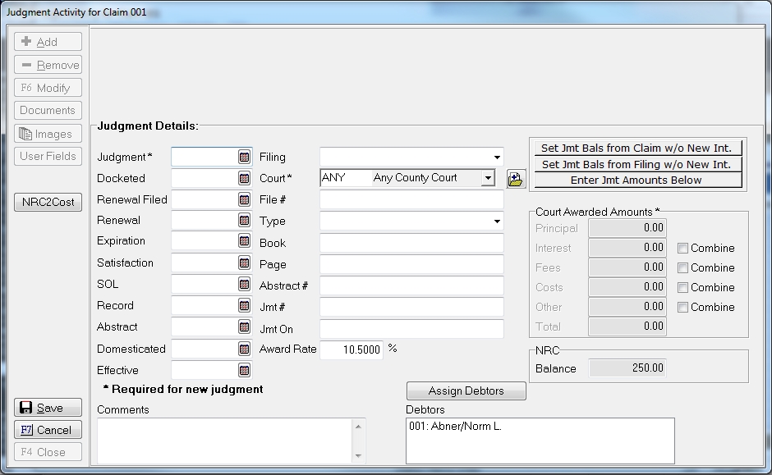Image resolution: width=772 pixels, height=475 pixels.
Task: Open the Court dropdown selector
Action: pyautogui.click(x=488, y=178)
